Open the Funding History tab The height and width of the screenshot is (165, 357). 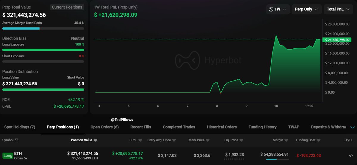click(262, 127)
